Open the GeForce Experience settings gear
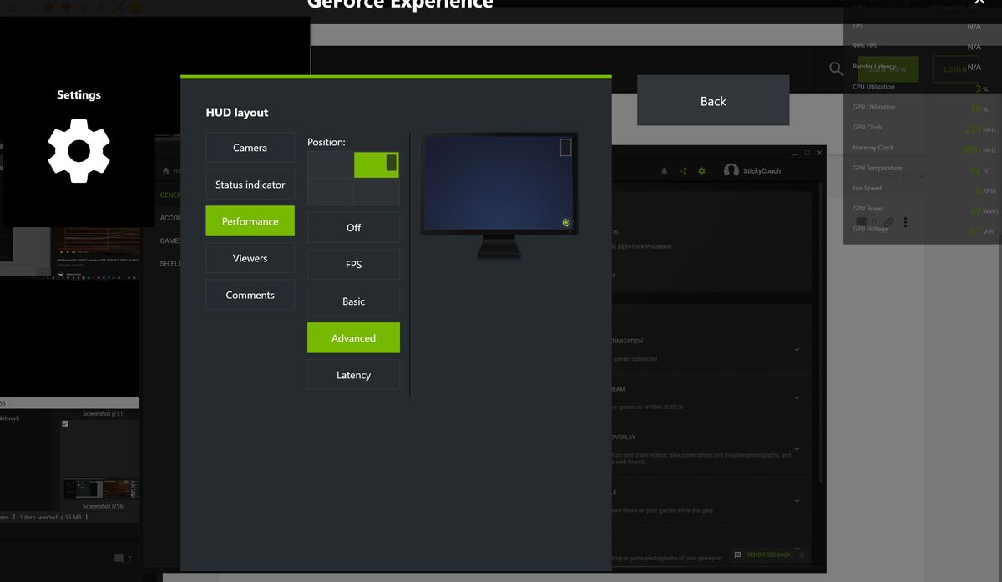The height and width of the screenshot is (582, 1002). coord(701,170)
